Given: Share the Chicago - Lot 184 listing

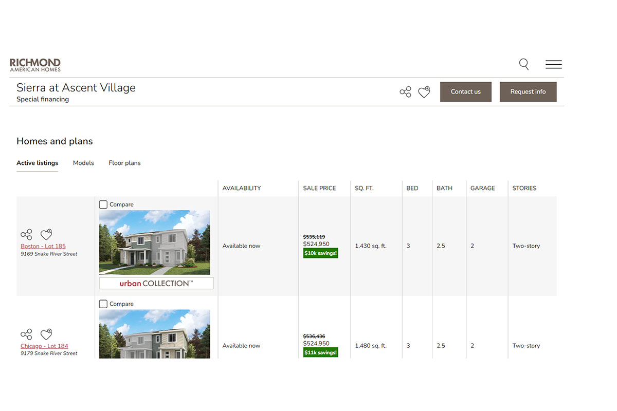Looking at the screenshot, I should [26, 334].
